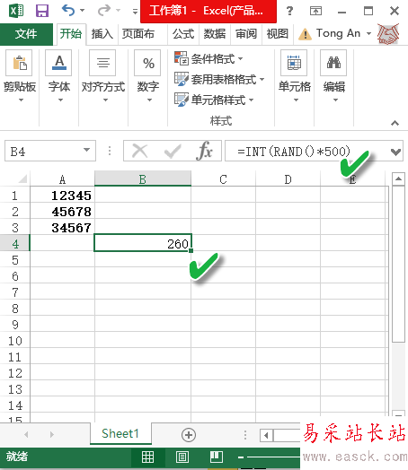Switch to the 开始 (Home) tab
Viewport: 408px width, 470px height.
click(71, 33)
